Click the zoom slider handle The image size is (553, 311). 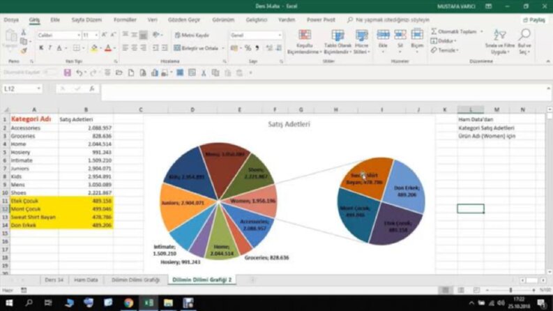(510, 290)
